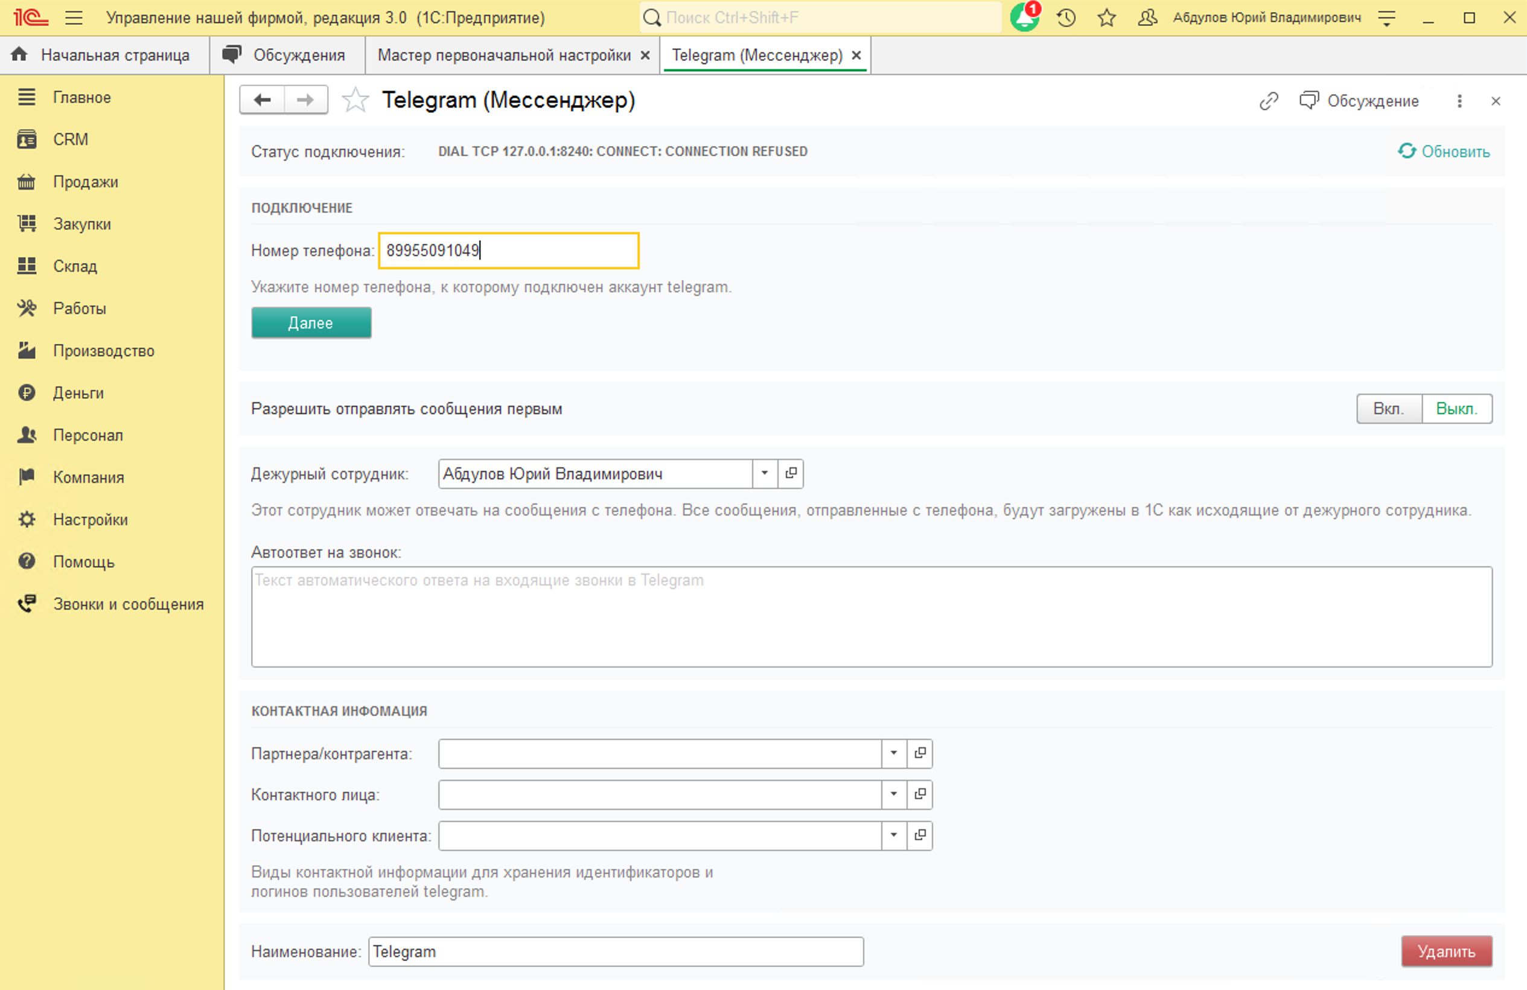
Task: Open favorites star in title bar
Action: tap(1107, 18)
